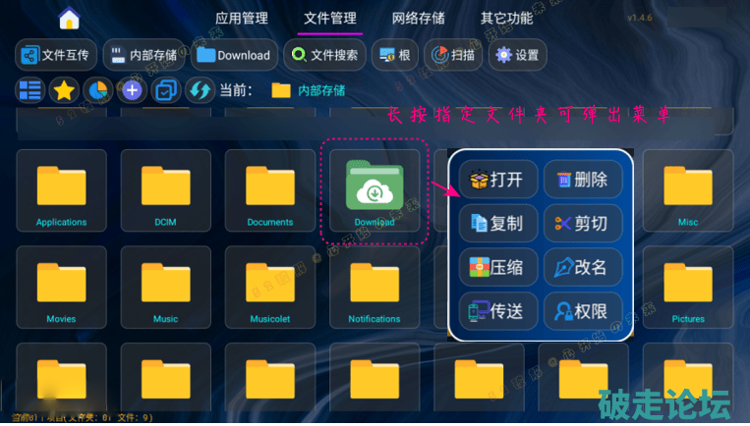Switch to the 应用管理 tab
This screenshot has height=426, width=750.
pyautogui.click(x=242, y=18)
